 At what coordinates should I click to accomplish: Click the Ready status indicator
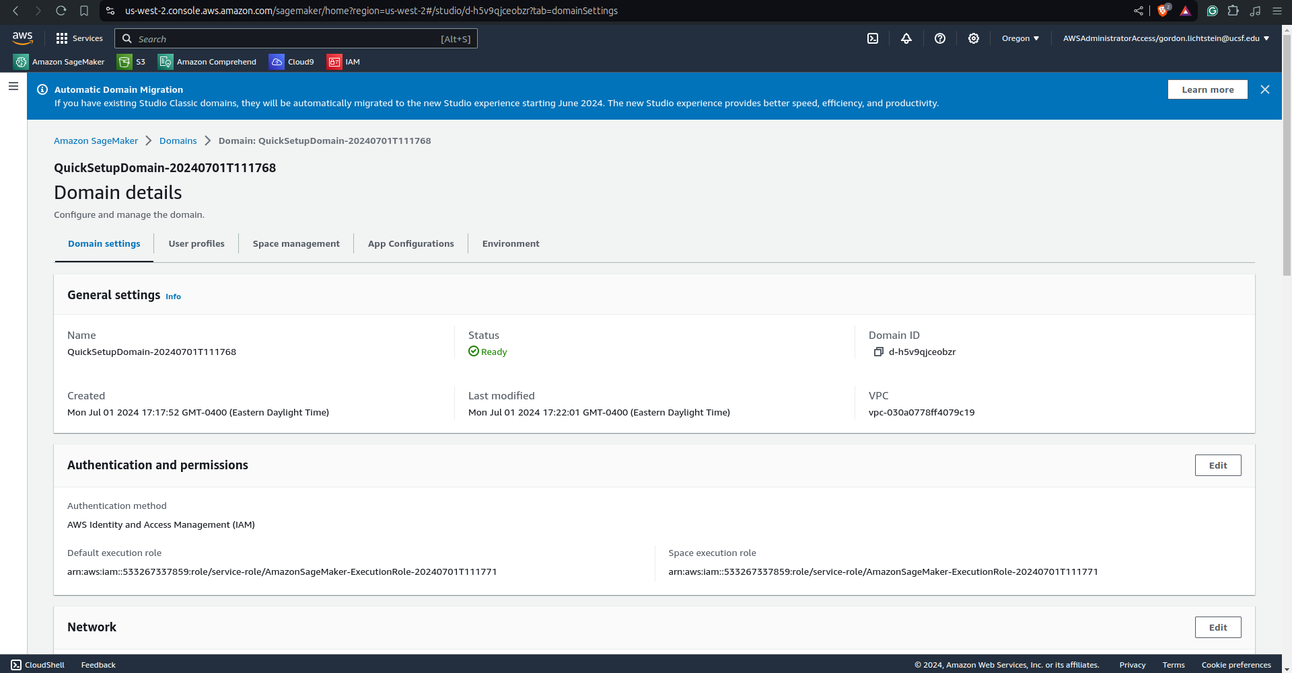[x=488, y=352]
